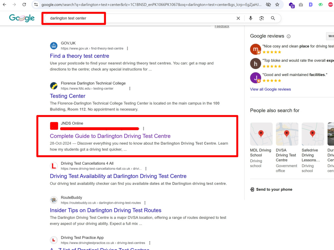This screenshot has width=334, height=250.
Task: Go back to the previous page
Action: pyautogui.click(x=4, y=4)
